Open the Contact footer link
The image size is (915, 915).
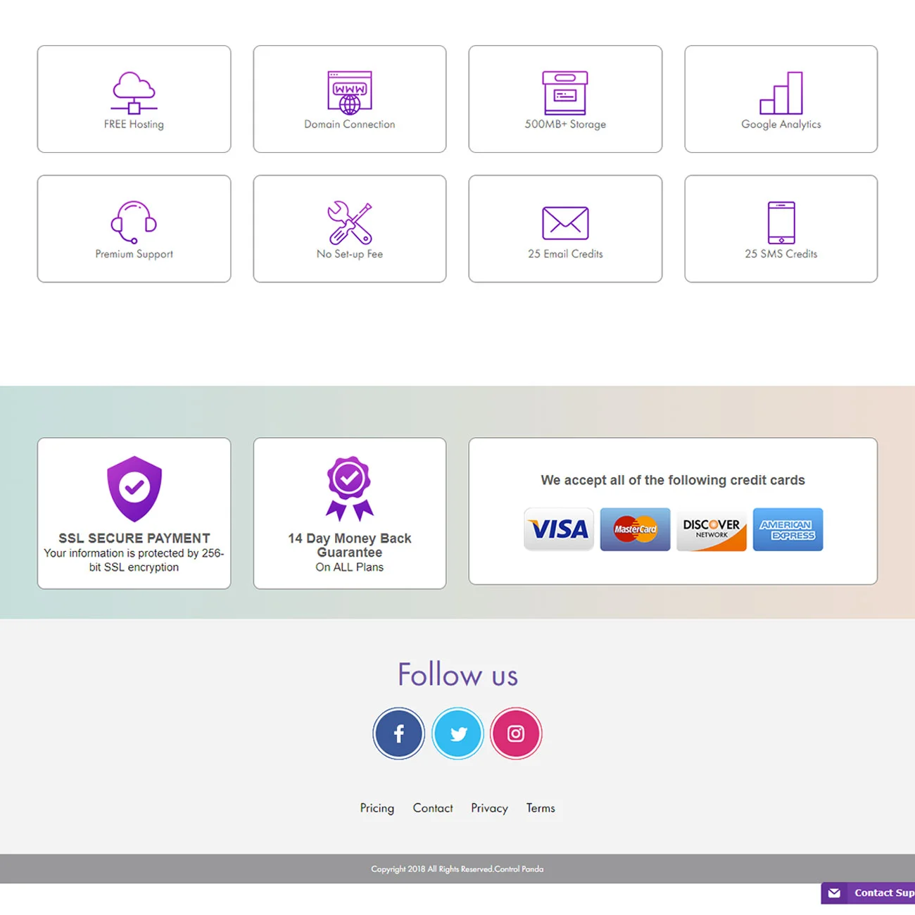click(x=432, y=808)
